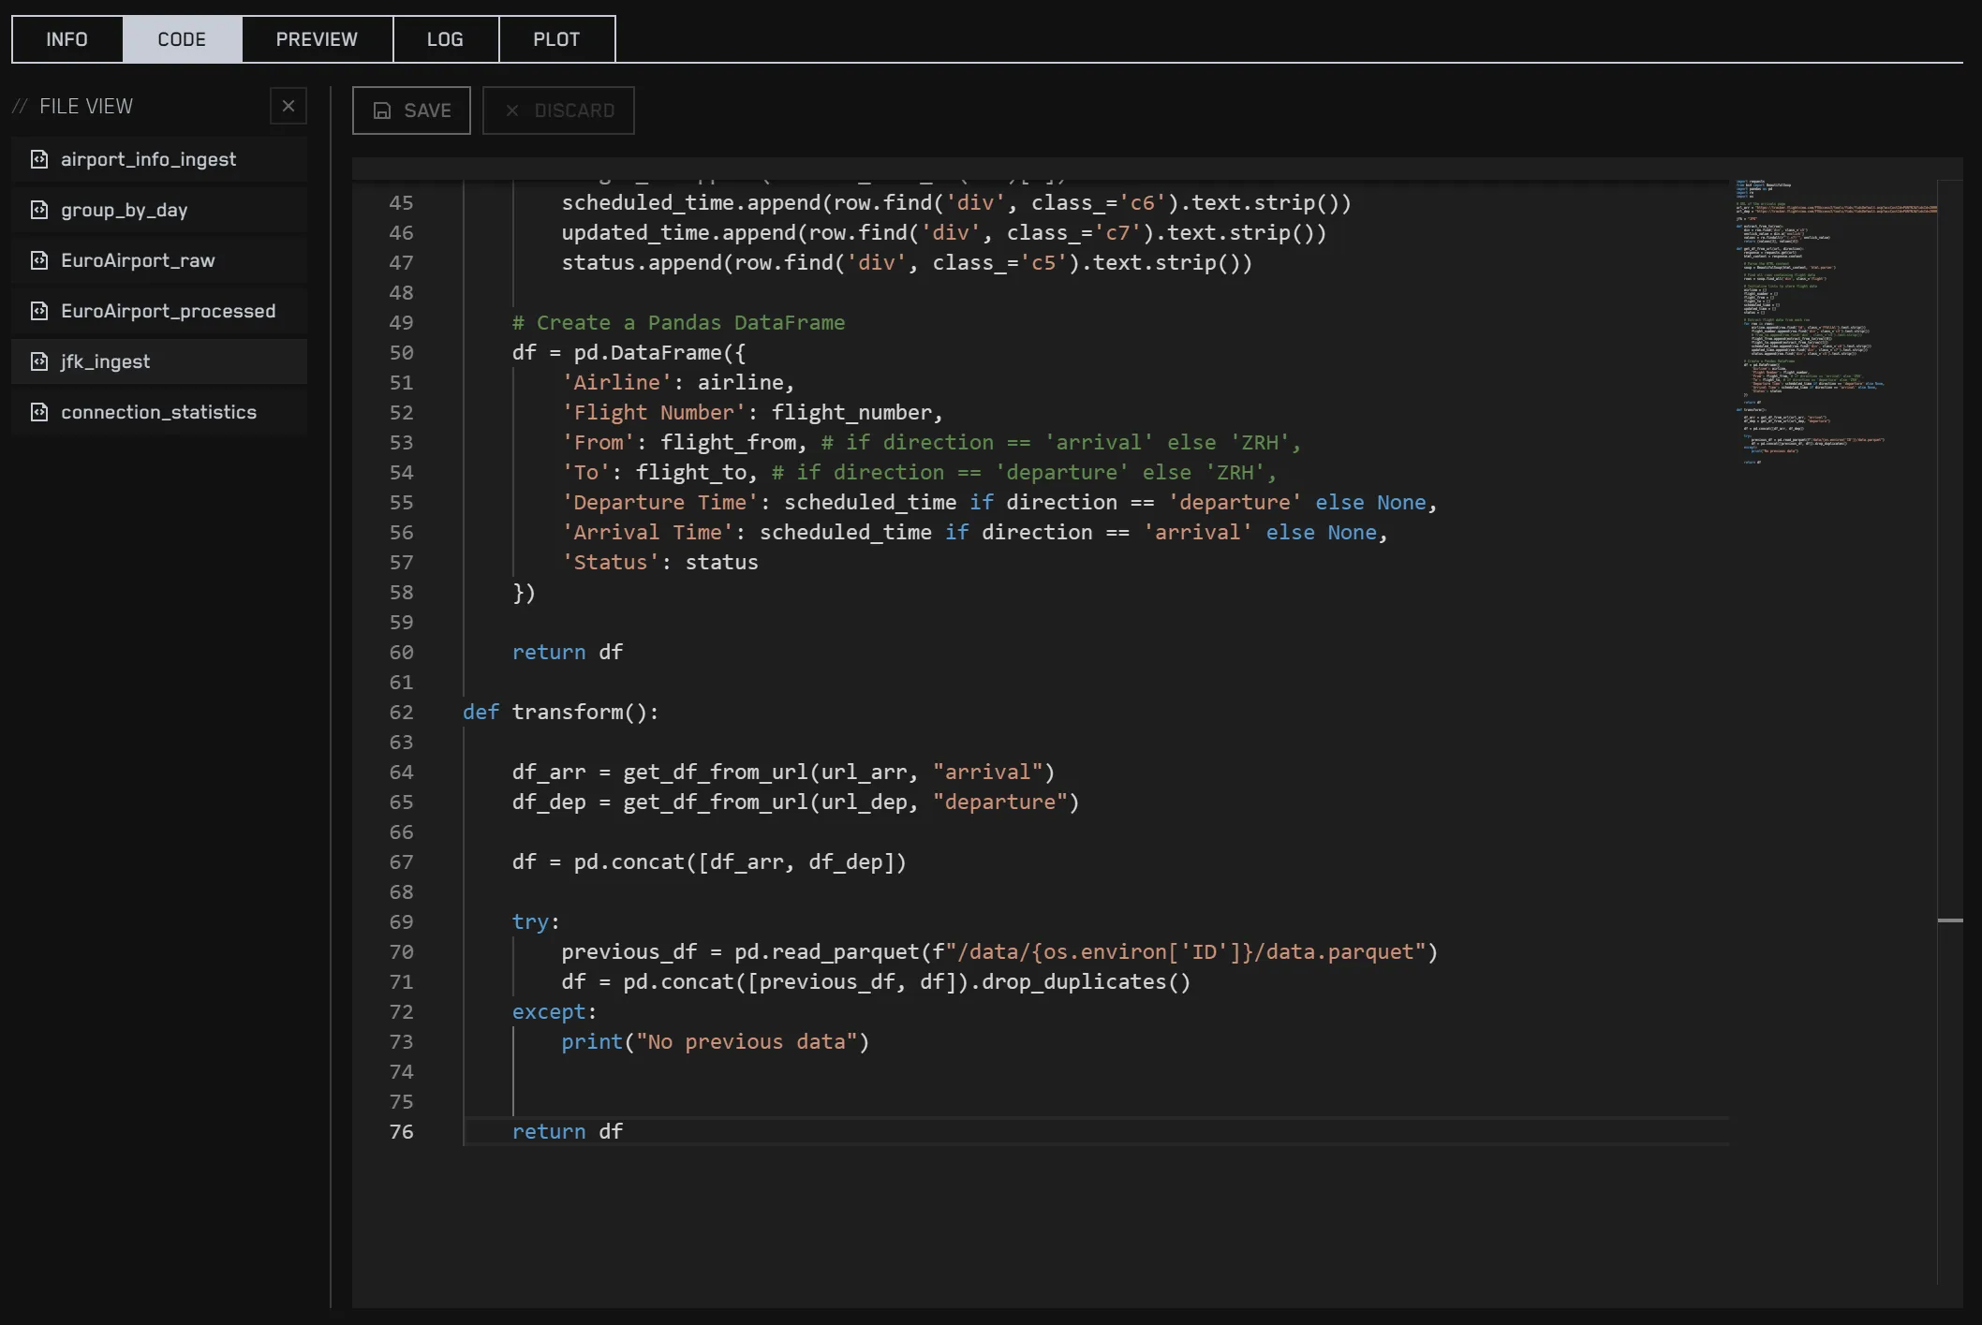Click line number 50

point(401,352)
